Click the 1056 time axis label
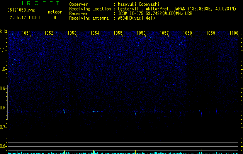Screen dimensions: 243x154 141,33
